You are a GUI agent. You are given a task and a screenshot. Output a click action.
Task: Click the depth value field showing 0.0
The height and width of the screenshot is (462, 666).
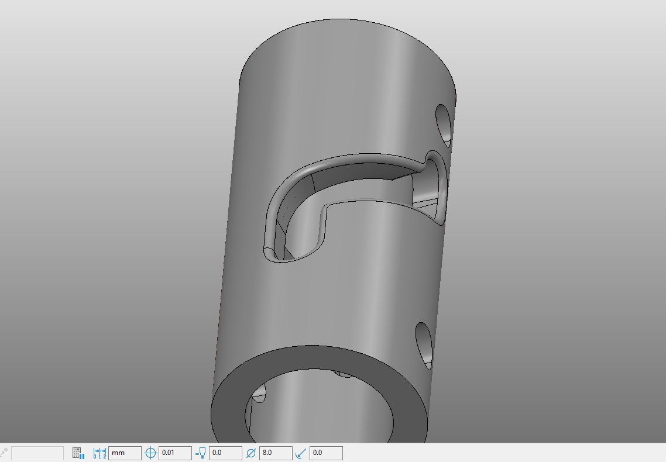tap(225, 453)
